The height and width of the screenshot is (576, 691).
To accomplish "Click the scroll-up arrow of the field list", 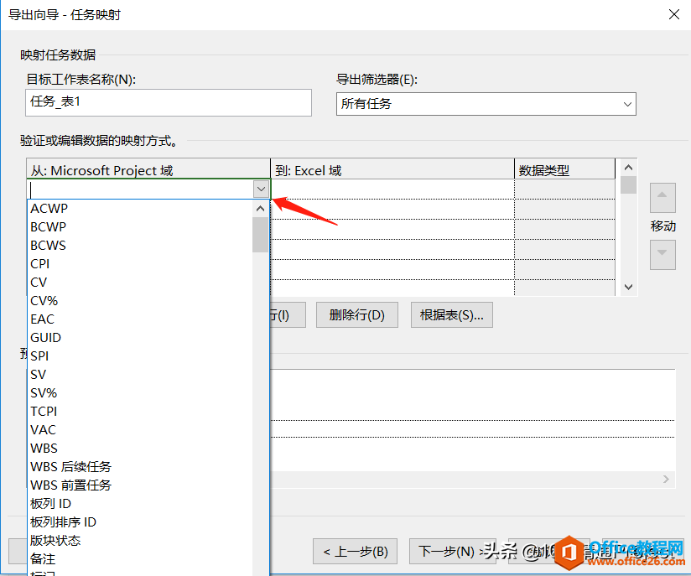I will [260, 208].
